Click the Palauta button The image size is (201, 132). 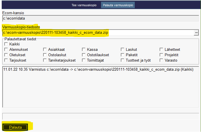pos(15,127)
